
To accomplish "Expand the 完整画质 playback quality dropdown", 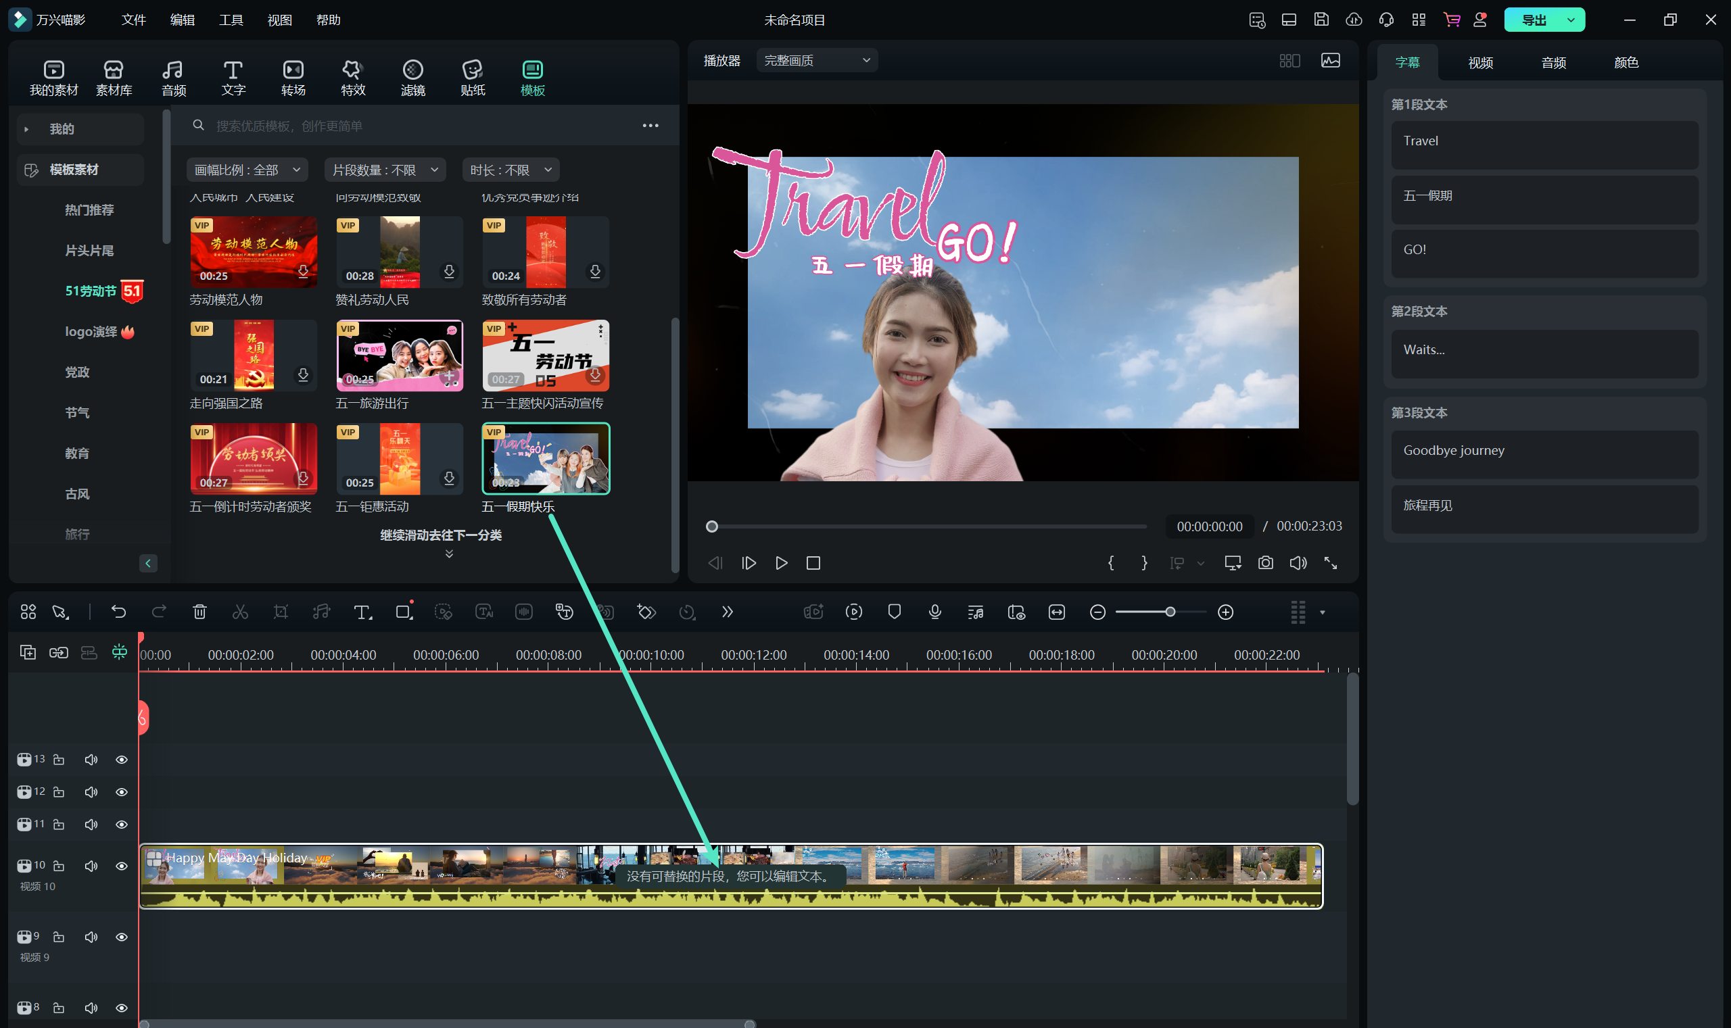I will [x=816, y=60].
